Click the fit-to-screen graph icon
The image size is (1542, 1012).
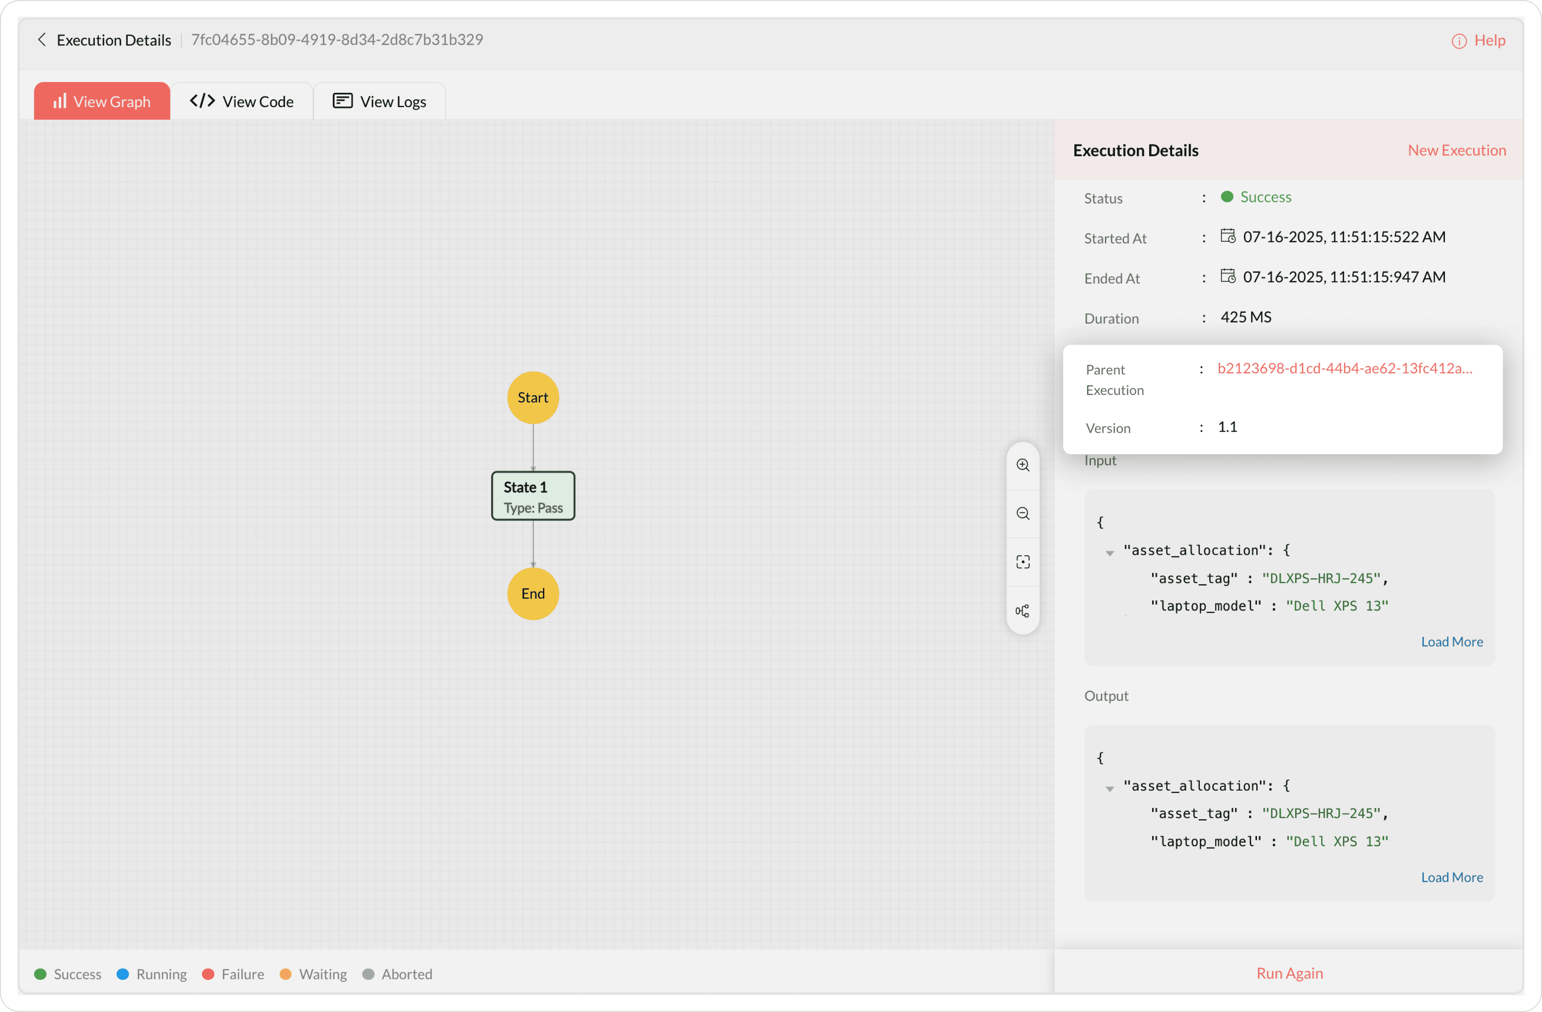[1022, 562]
